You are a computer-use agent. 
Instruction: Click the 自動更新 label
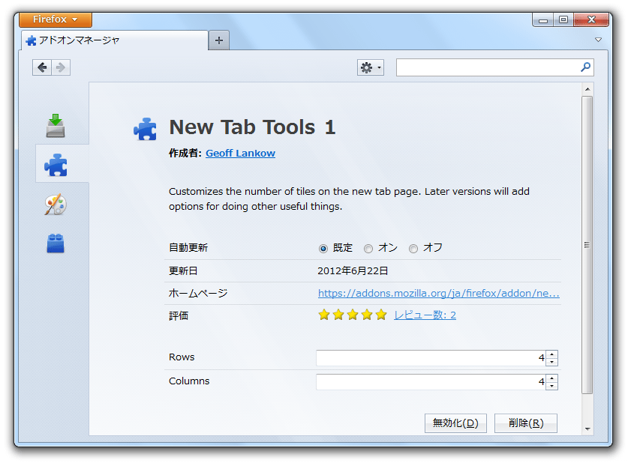pos(188,248)
